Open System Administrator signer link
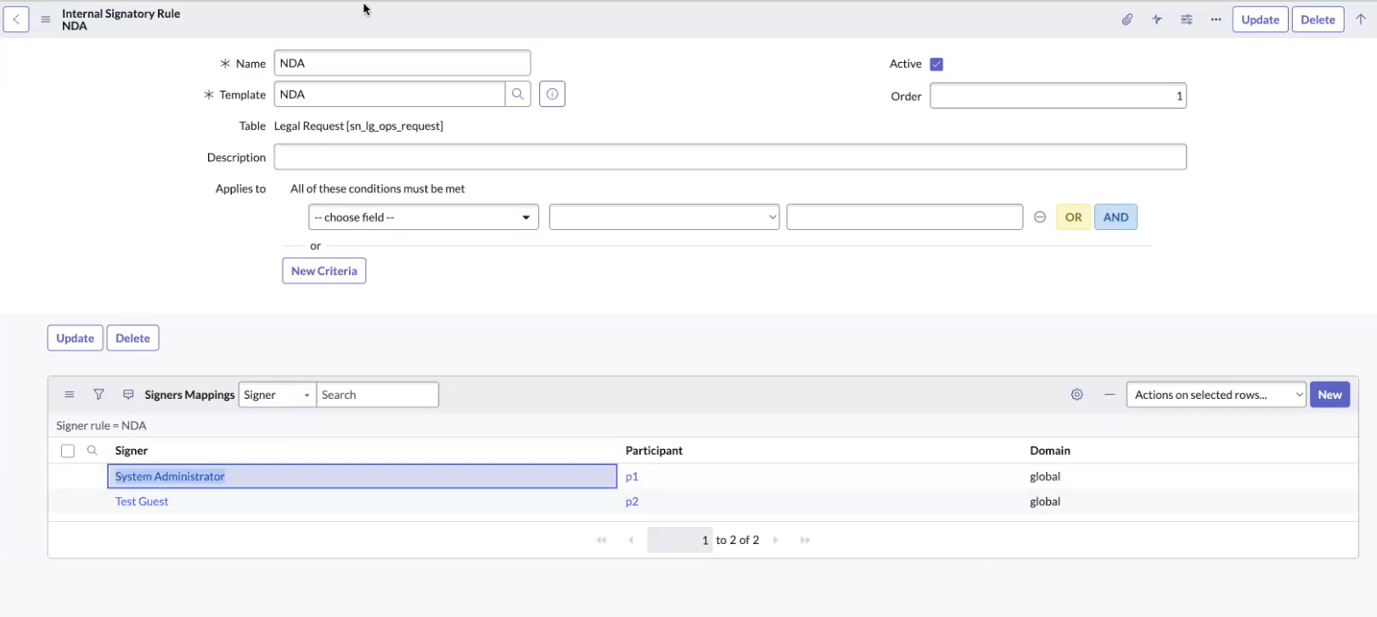Screen dimensions: 1377x617 [x=170, y=476]
